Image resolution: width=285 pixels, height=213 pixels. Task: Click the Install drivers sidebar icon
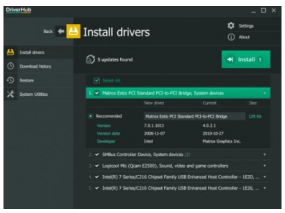[10, 52]
